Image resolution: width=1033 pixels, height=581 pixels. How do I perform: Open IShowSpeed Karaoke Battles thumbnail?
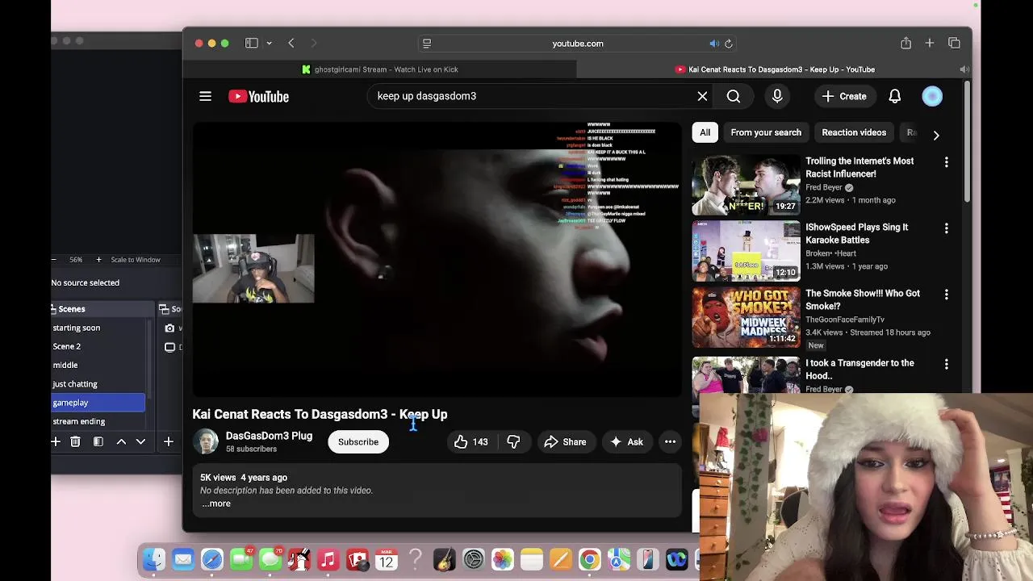coord(746,251)
